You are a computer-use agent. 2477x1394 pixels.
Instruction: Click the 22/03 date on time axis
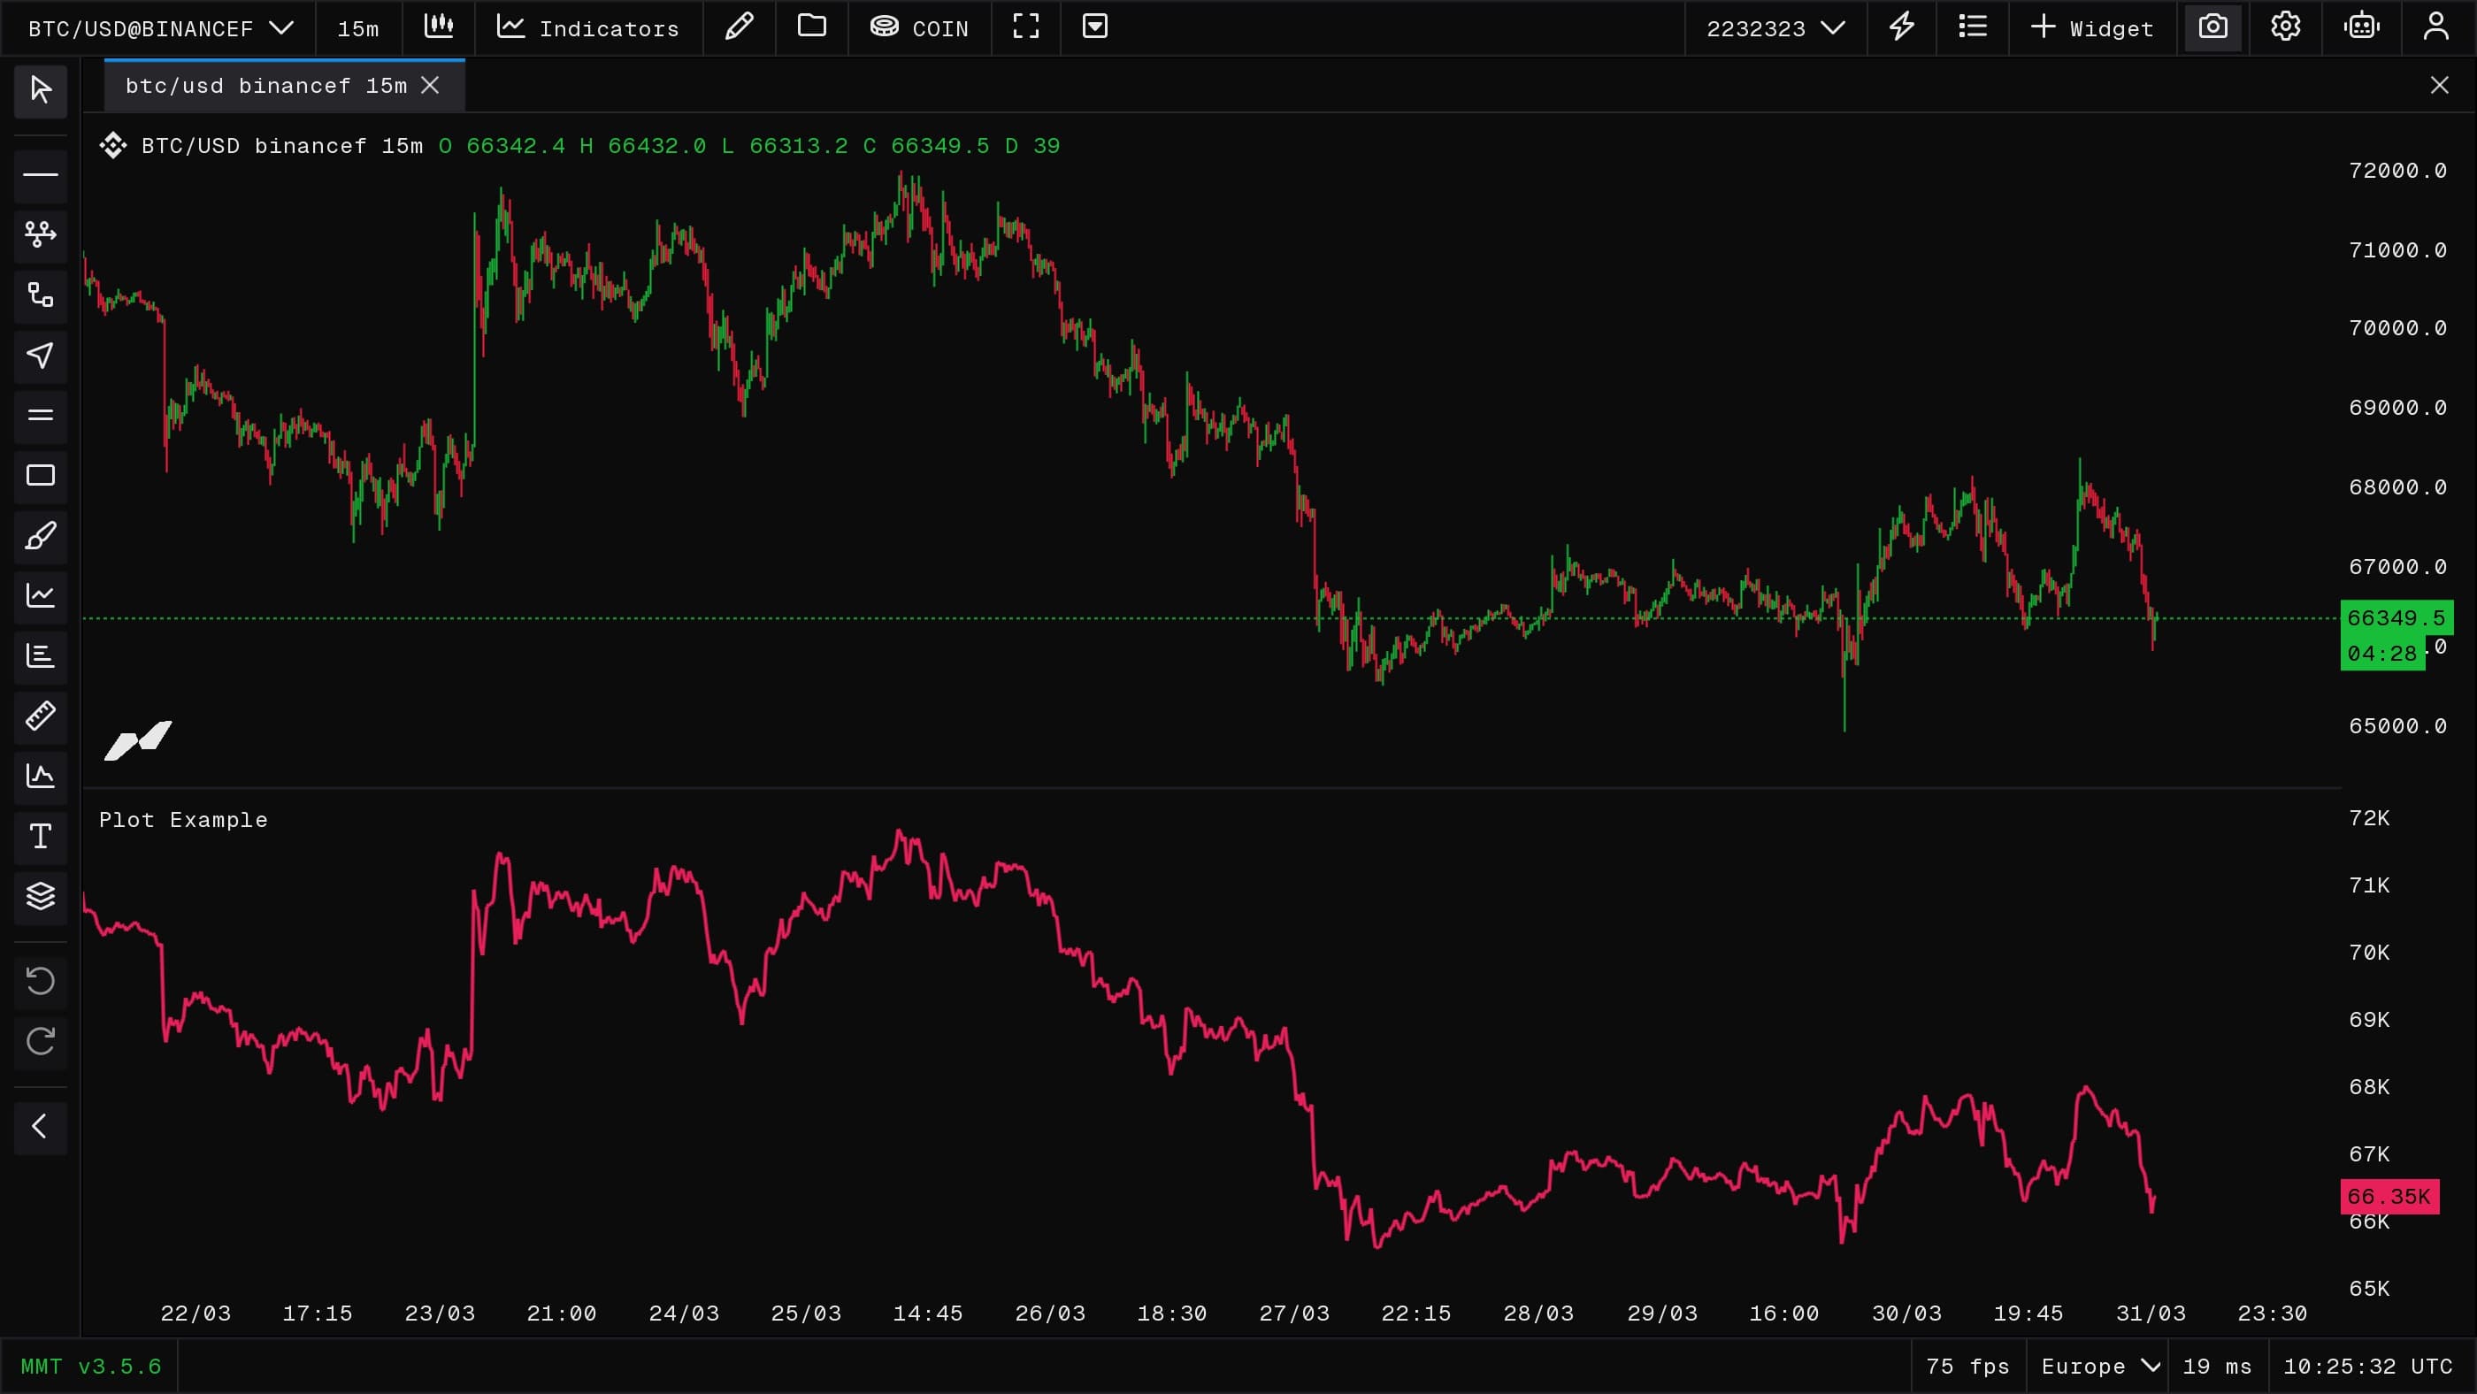click(x=196, y=1314)
